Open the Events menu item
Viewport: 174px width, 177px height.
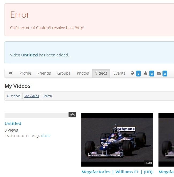tap(119, 73)
